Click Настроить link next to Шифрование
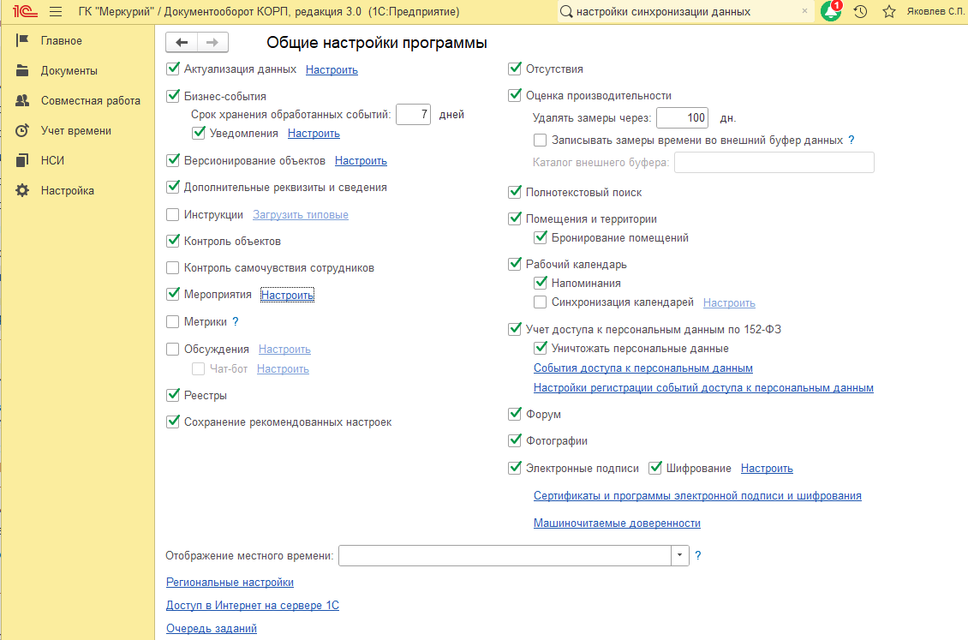 coord(767,469)
